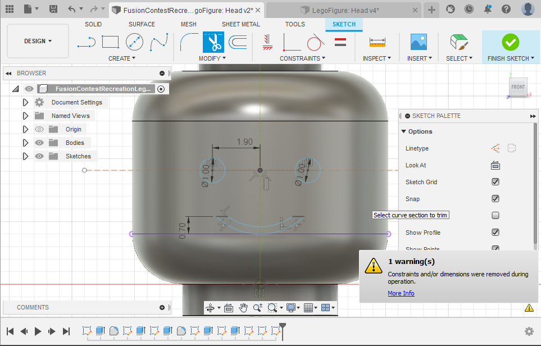Save the document with the disk icon
Image resolution: width=541 pixels, height=346 pixels.
53,9
